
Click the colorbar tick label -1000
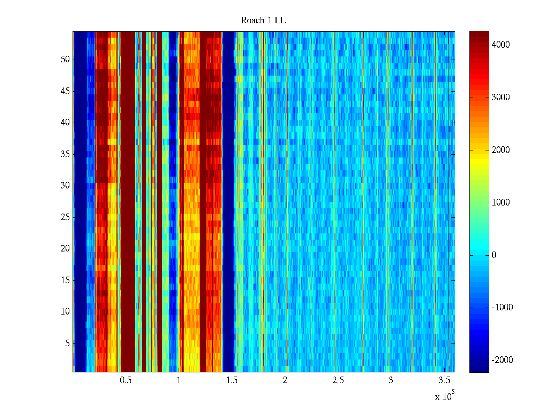click(x=502, y=308)
